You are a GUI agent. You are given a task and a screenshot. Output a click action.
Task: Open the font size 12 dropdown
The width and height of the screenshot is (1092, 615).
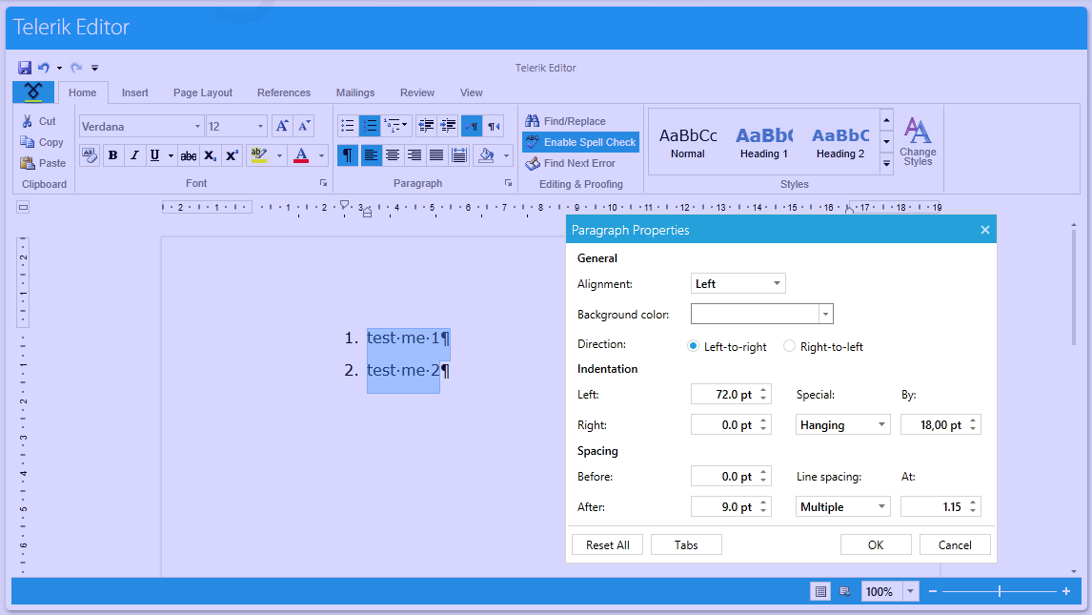click(x=260, y=126)
